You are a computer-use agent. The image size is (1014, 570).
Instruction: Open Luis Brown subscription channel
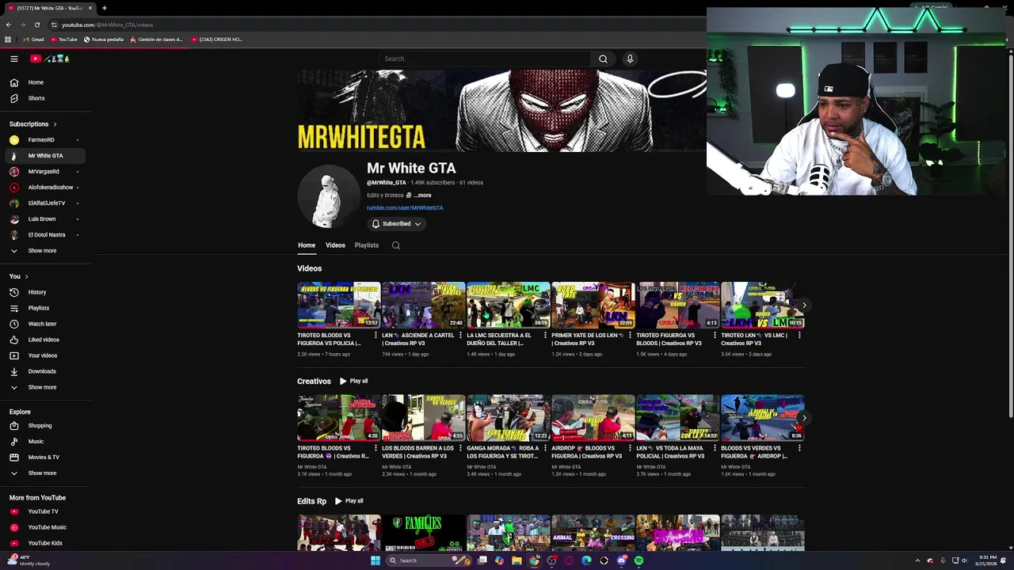(x=44, y=219)
